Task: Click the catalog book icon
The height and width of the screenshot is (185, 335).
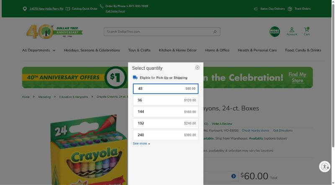Action: [x=68, y=9]
